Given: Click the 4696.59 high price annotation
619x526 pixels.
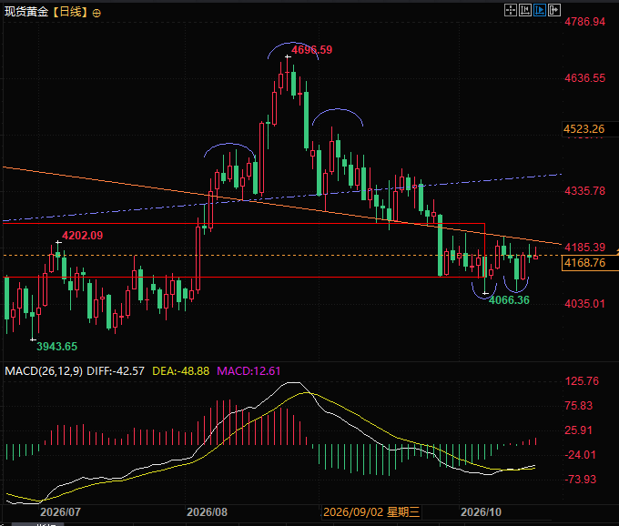Looking at the screenshot, I should (311, 50).
